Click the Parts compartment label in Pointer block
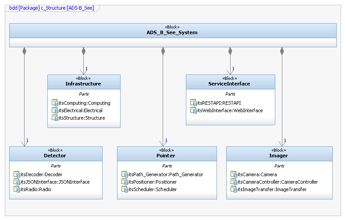 pyautogui.click(x=167, y=166)
